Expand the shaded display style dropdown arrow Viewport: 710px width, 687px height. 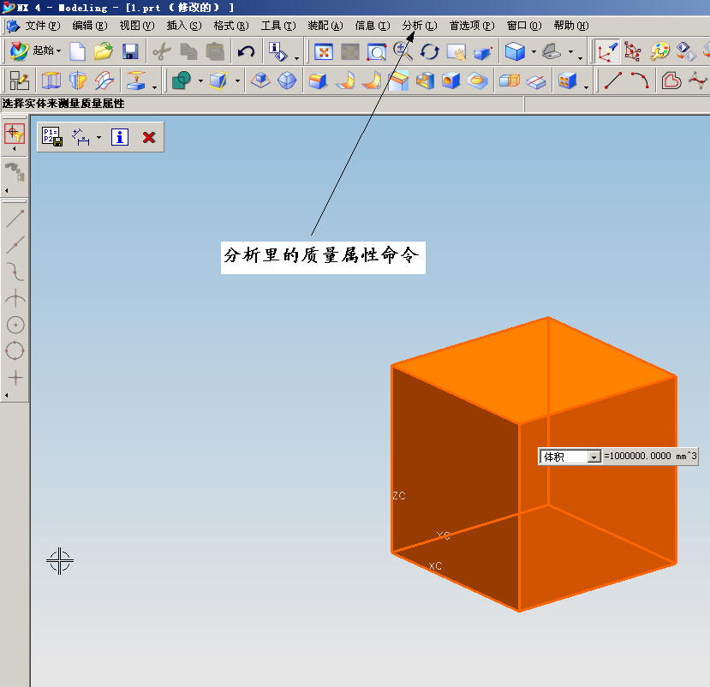(534, 51)
